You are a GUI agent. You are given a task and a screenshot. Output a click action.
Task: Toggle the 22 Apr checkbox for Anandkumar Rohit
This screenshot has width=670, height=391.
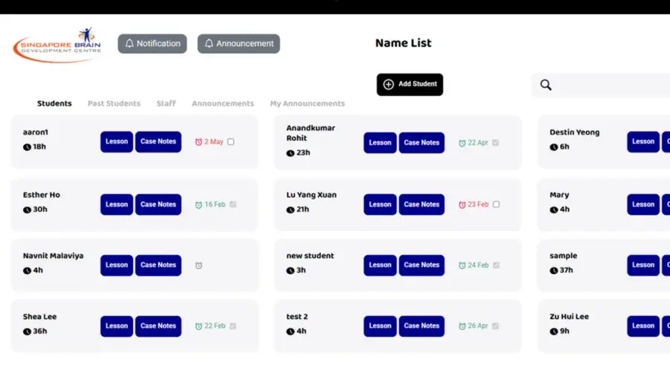click(496, 143)
